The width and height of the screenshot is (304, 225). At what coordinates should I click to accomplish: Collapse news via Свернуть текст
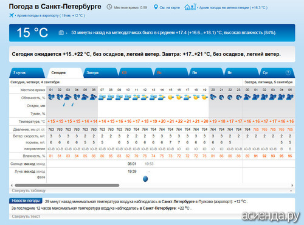pos(26,216)
